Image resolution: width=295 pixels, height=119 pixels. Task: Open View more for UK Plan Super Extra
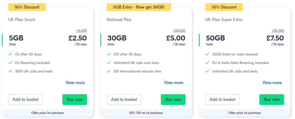(x=272, y=83)
